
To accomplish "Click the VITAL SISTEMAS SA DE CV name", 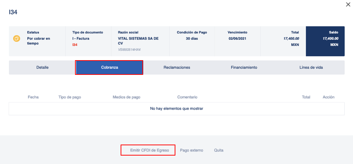I will (x=138, y=41).
